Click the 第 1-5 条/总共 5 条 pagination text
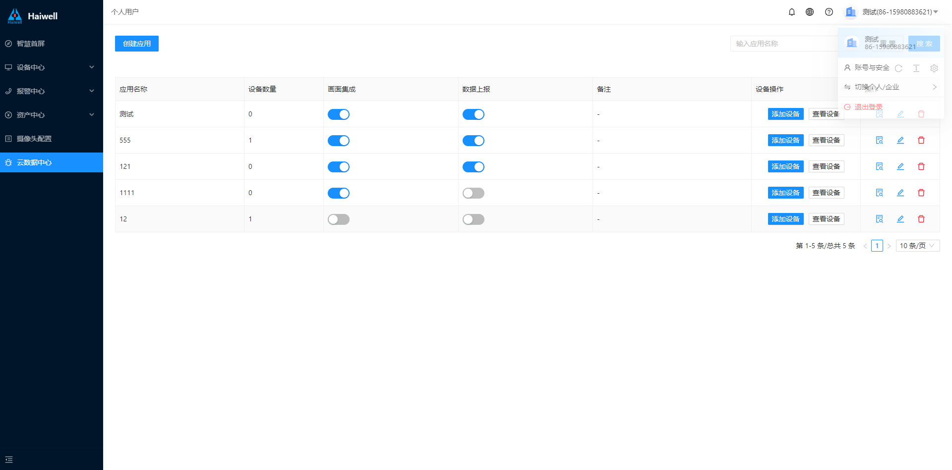 (x=826, y=246)
